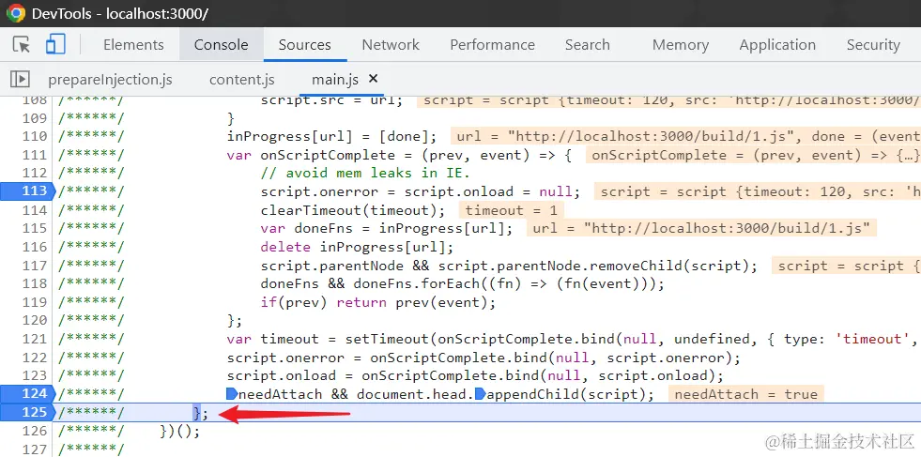Close the main.js file tab
The height and width of the screenshot is (457, 921).
[x=373, y=79]
